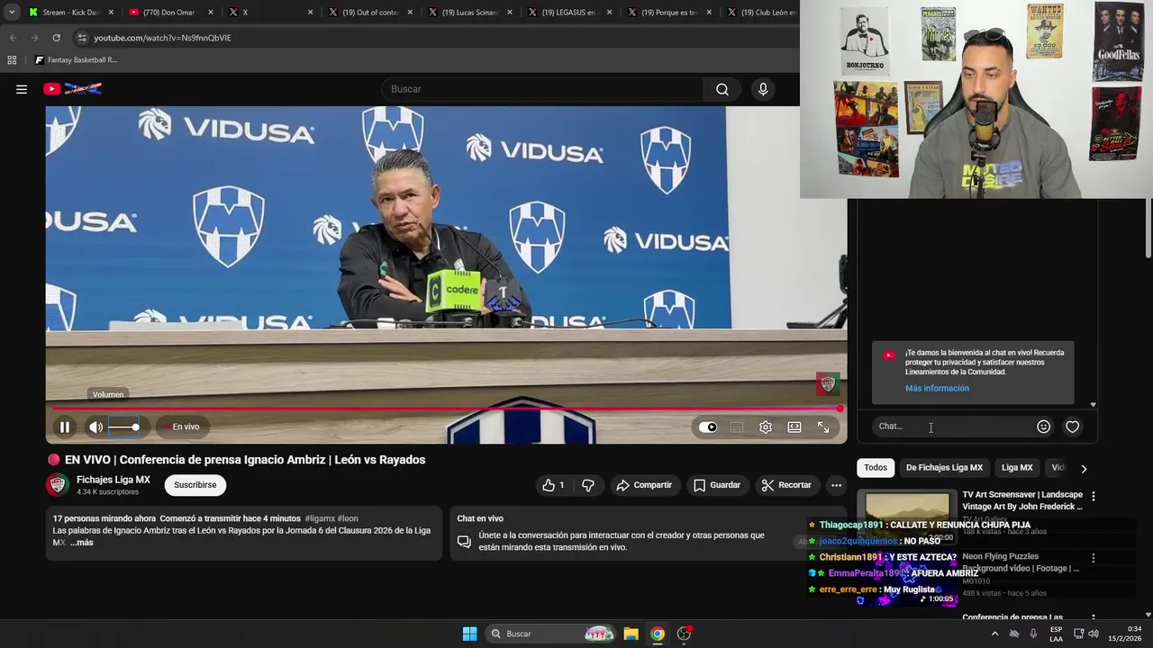Open the Windows Start menu
The image size is (1153, 648).
pos(469,634)
